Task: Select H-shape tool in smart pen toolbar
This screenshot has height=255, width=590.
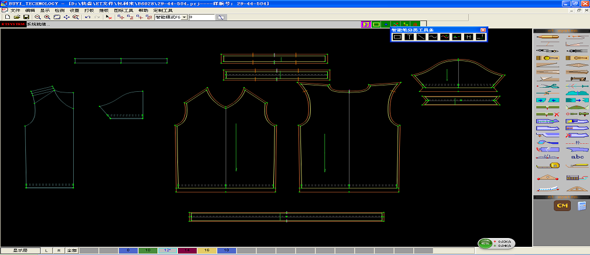Action: 468,37
